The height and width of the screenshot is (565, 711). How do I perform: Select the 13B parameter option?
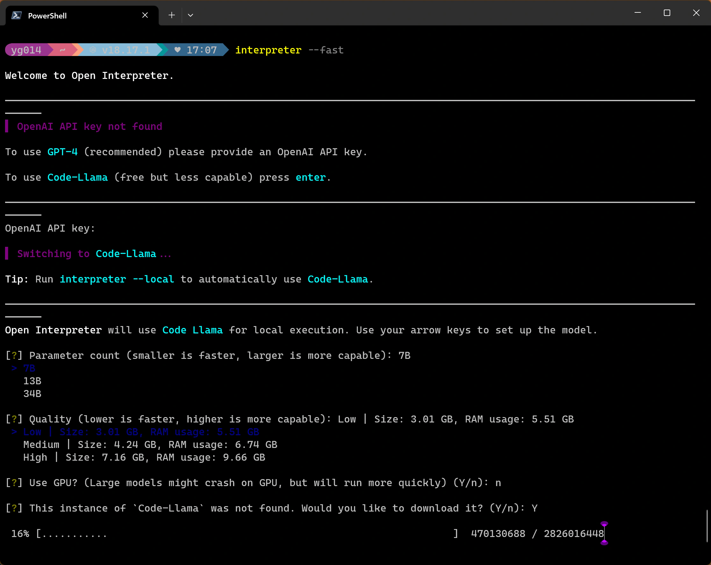click(x=32, y=381)
